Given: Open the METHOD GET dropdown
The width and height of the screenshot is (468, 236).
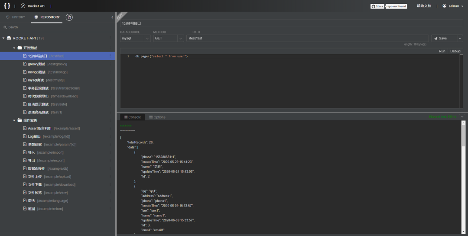Looking at the screenshot, I should (180, 39).
